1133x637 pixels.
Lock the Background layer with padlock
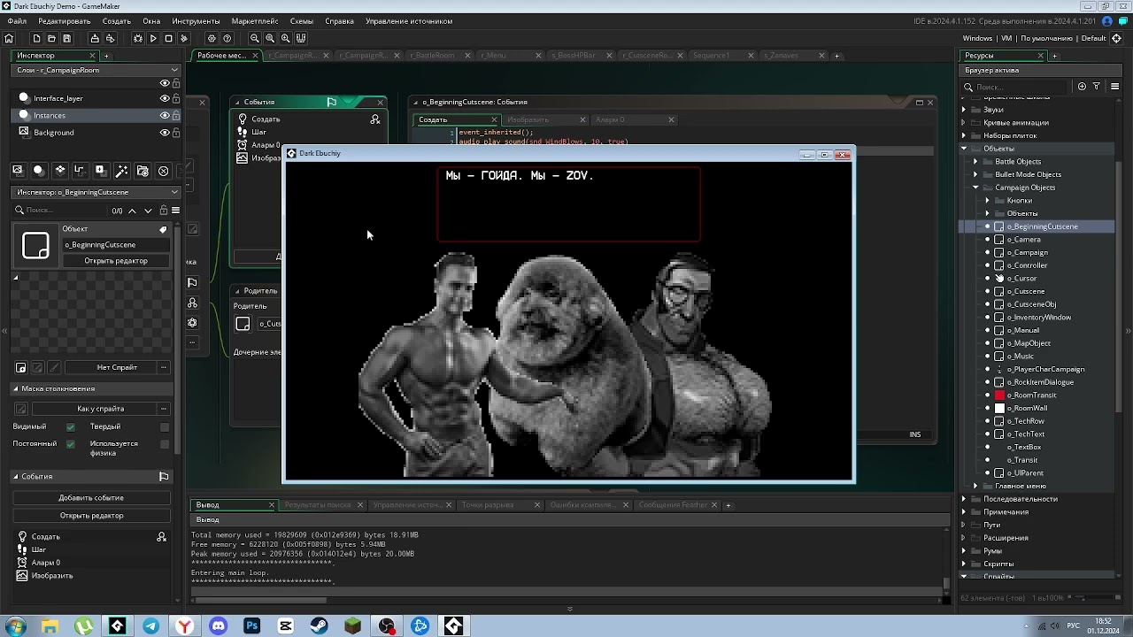[x=176, y=133]
